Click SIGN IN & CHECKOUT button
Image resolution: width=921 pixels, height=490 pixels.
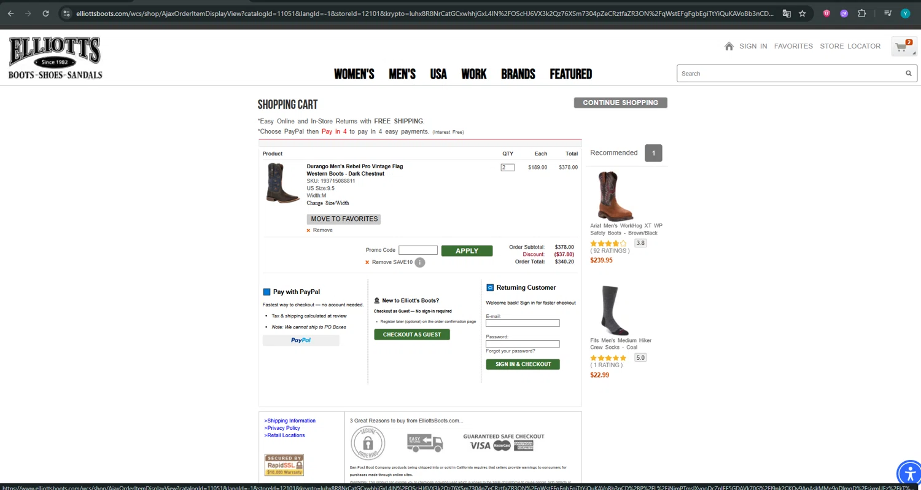pyautogui.click(x=523, y=364)
